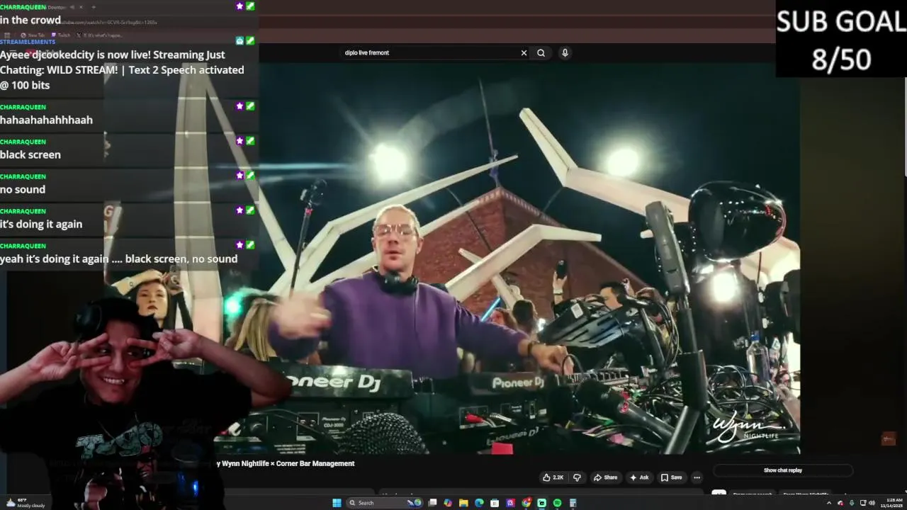Click the network icon in system tray
The width and height of the screenshot is (907, 510).
point(862,503)
